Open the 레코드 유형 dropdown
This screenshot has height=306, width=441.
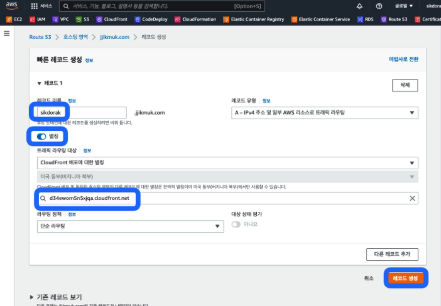[x=325, y=113]
